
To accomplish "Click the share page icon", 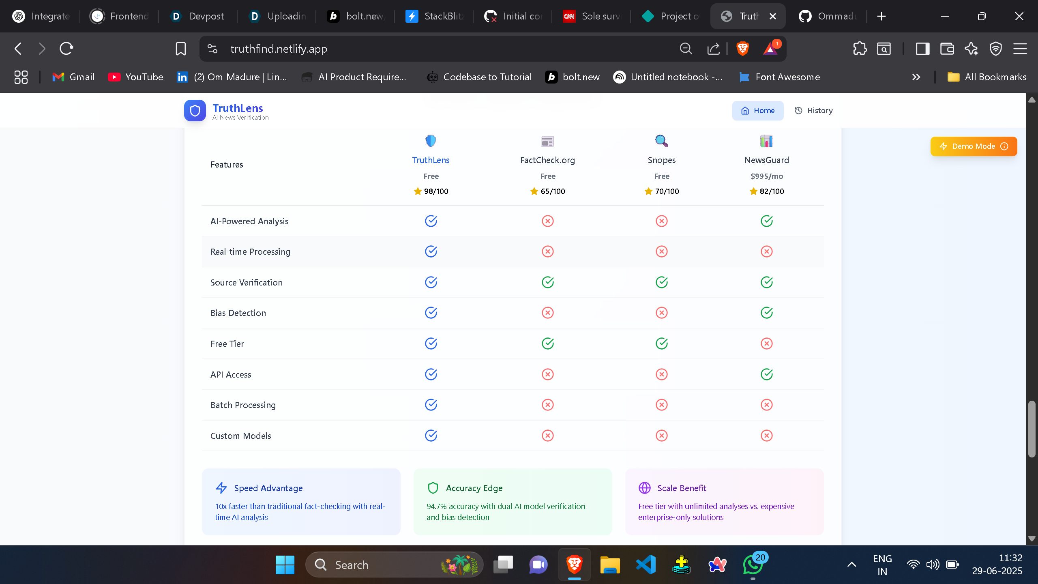I will pos(714,49).
